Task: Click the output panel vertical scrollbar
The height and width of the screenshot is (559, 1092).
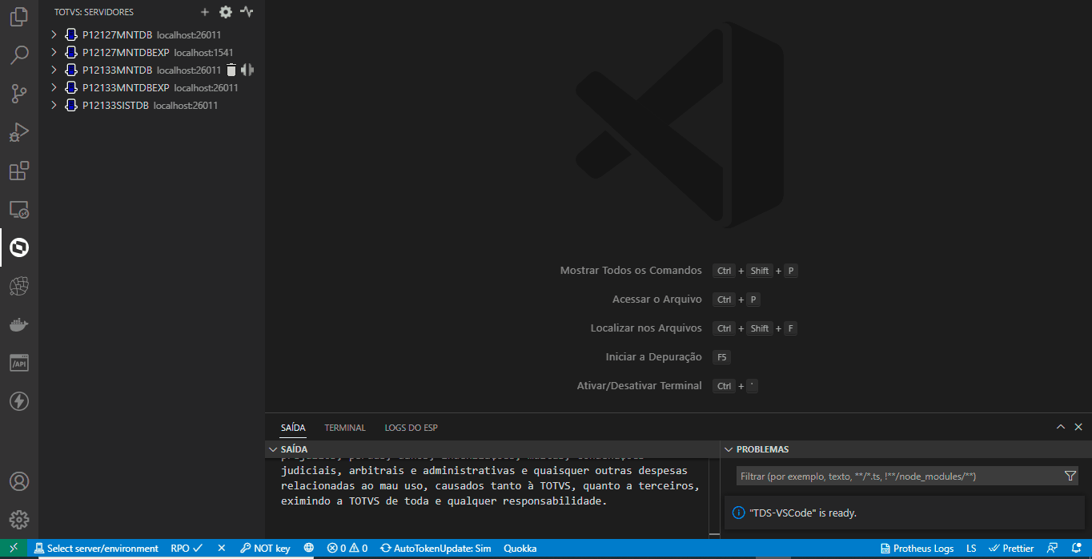Action: pyautogui.click(x=714, y=497)
